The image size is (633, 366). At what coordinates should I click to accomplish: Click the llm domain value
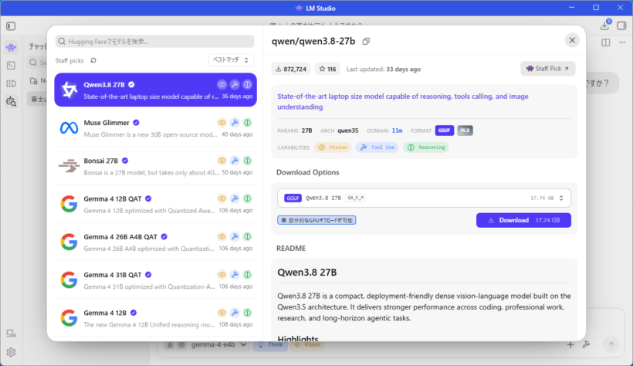(x=398, y=130)
